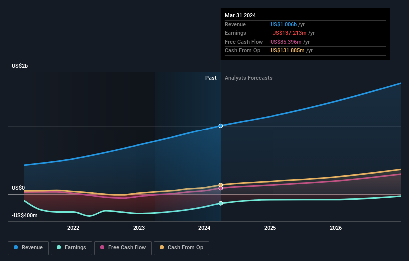The height and width of the screenshot is (261, 409).
Task: Click the Mar 31 2024 tooltip date
Action: pyautogui.click(x=240, y=15)
